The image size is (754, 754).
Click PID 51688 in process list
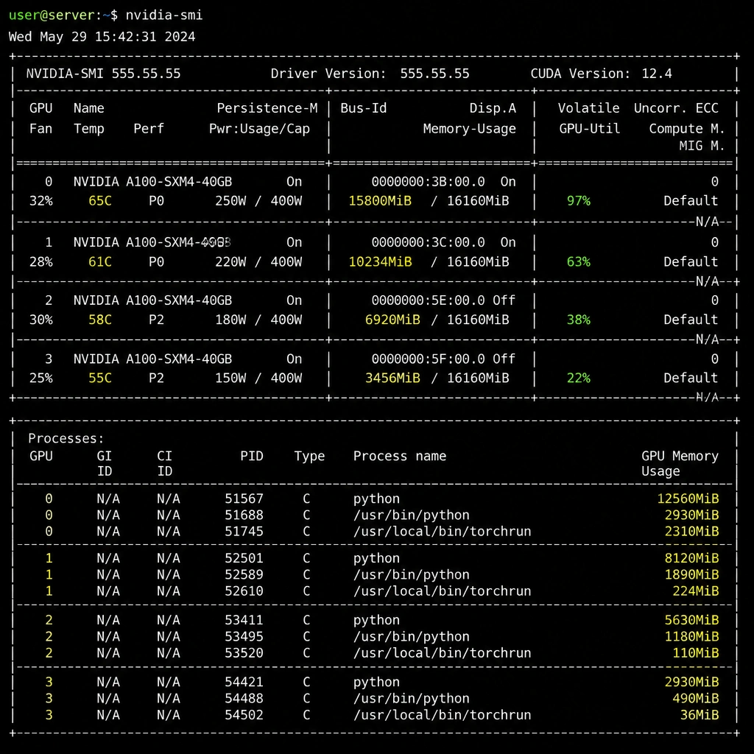tap(244, 515)
